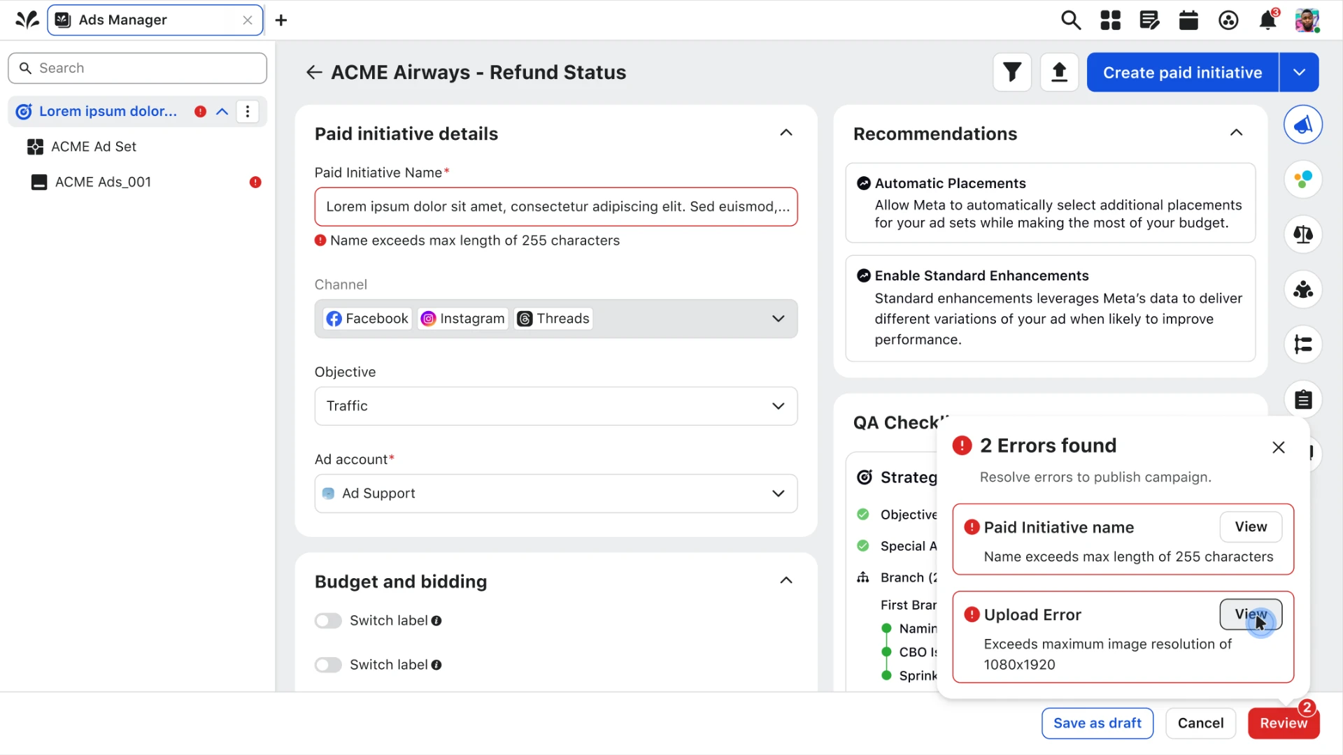Open the three-dot menu for Lorem ipsum campaign
Image resolution: width=1343 pixels, height=755 pixels.
(x=248, y=111)
